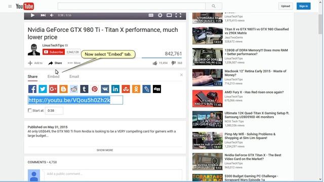Click the LinusTechTips channel avatar

[34, 50]
